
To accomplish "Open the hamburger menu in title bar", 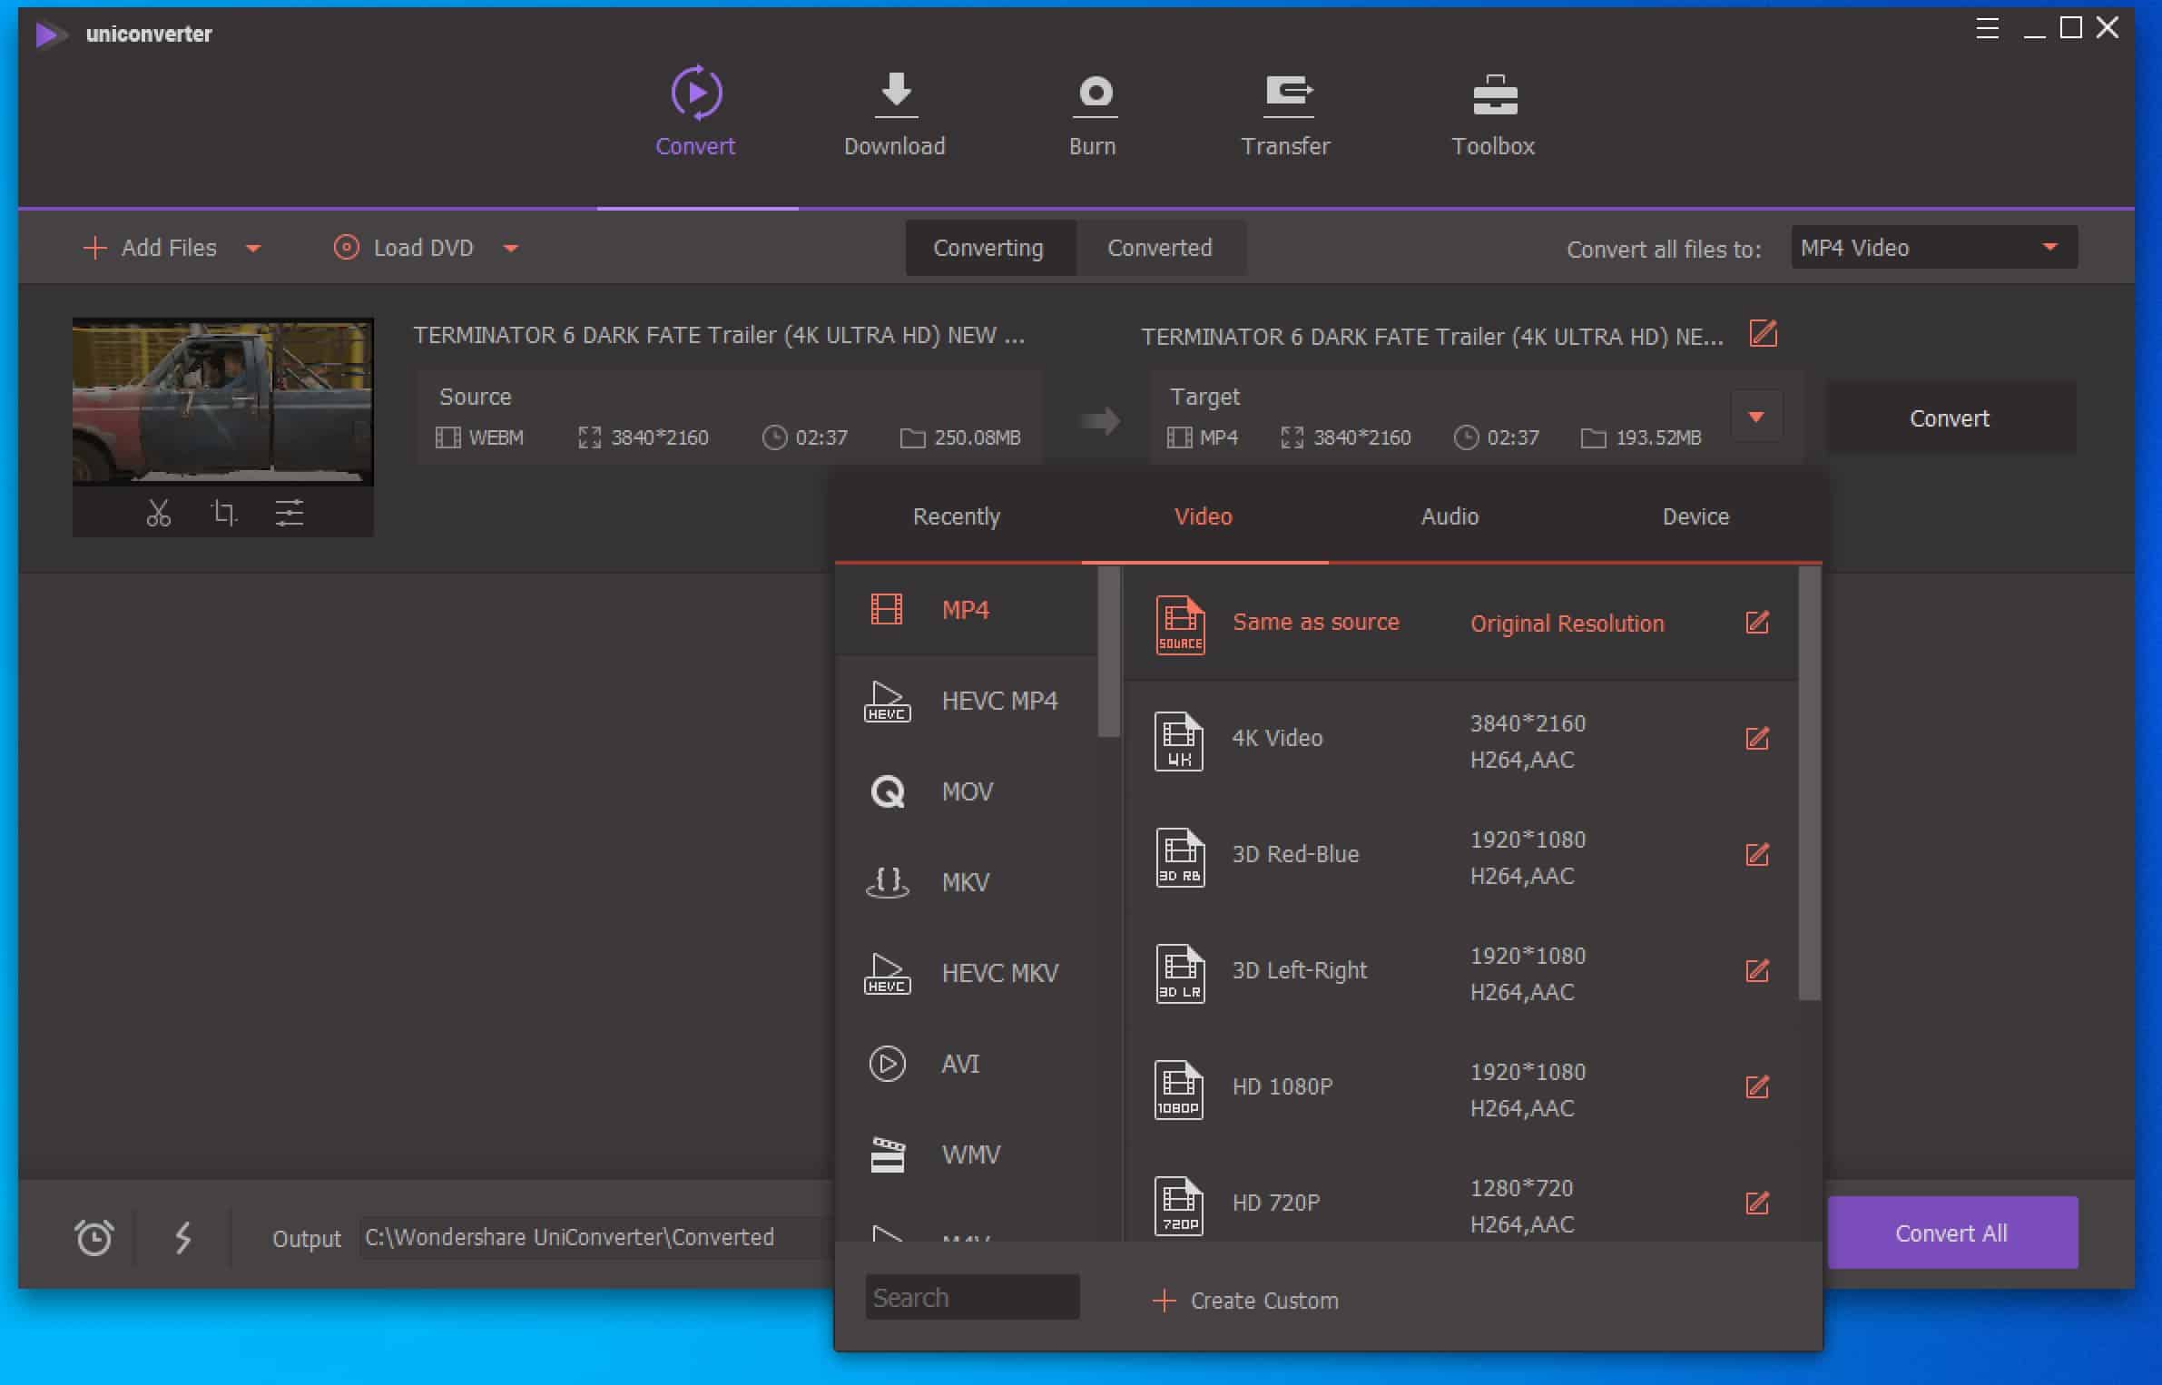I will tap(1987, 29).
